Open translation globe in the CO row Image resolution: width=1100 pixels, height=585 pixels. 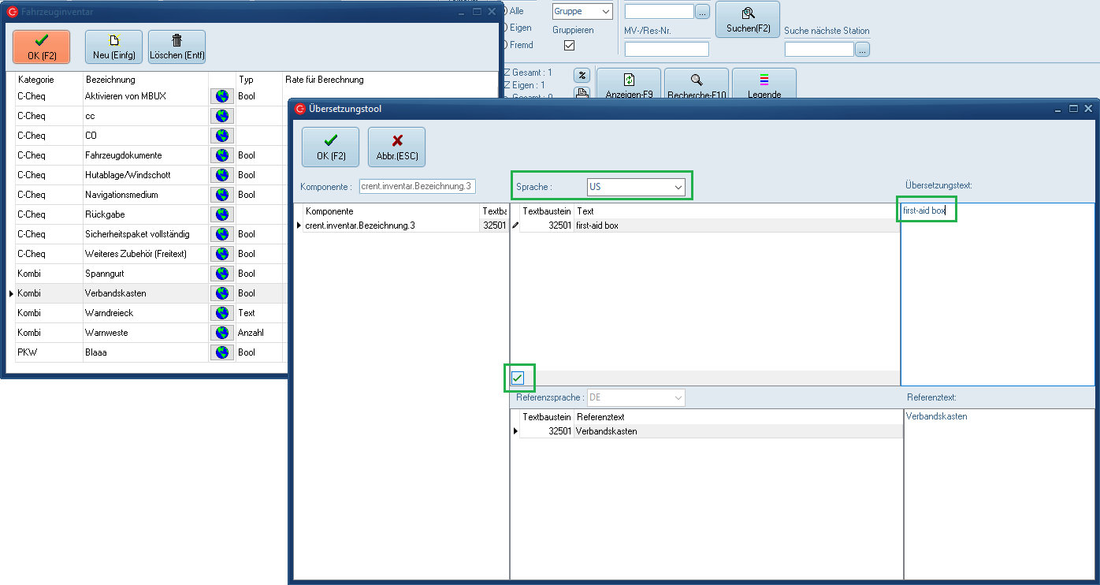tap(222, 136)
